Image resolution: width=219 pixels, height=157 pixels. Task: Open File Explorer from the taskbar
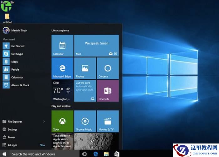[x=106, y=154]
